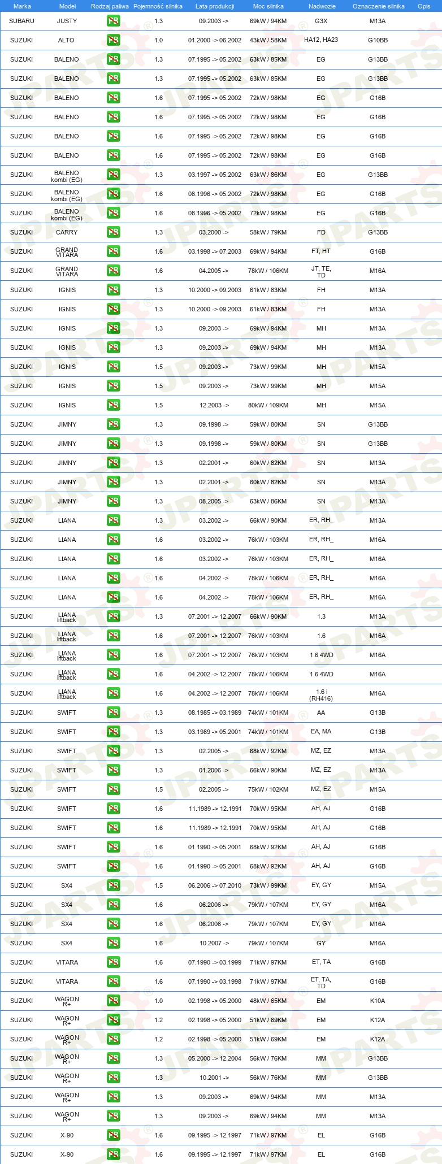Click fuel icon in SX4 10.2007 row
442x1164 pixels.
(113, 943)
